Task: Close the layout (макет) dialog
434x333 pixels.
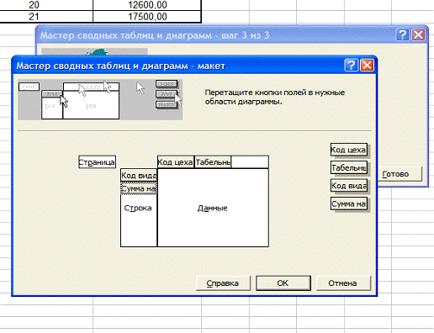Action: [367, 66]
